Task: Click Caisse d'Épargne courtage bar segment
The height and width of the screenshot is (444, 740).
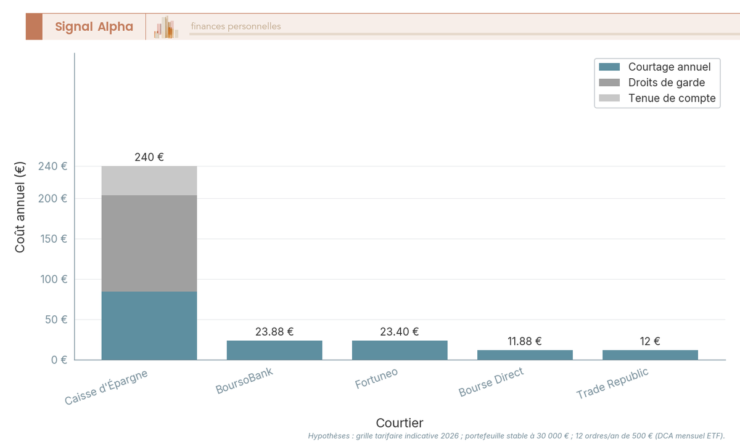Action: (149, 326)
